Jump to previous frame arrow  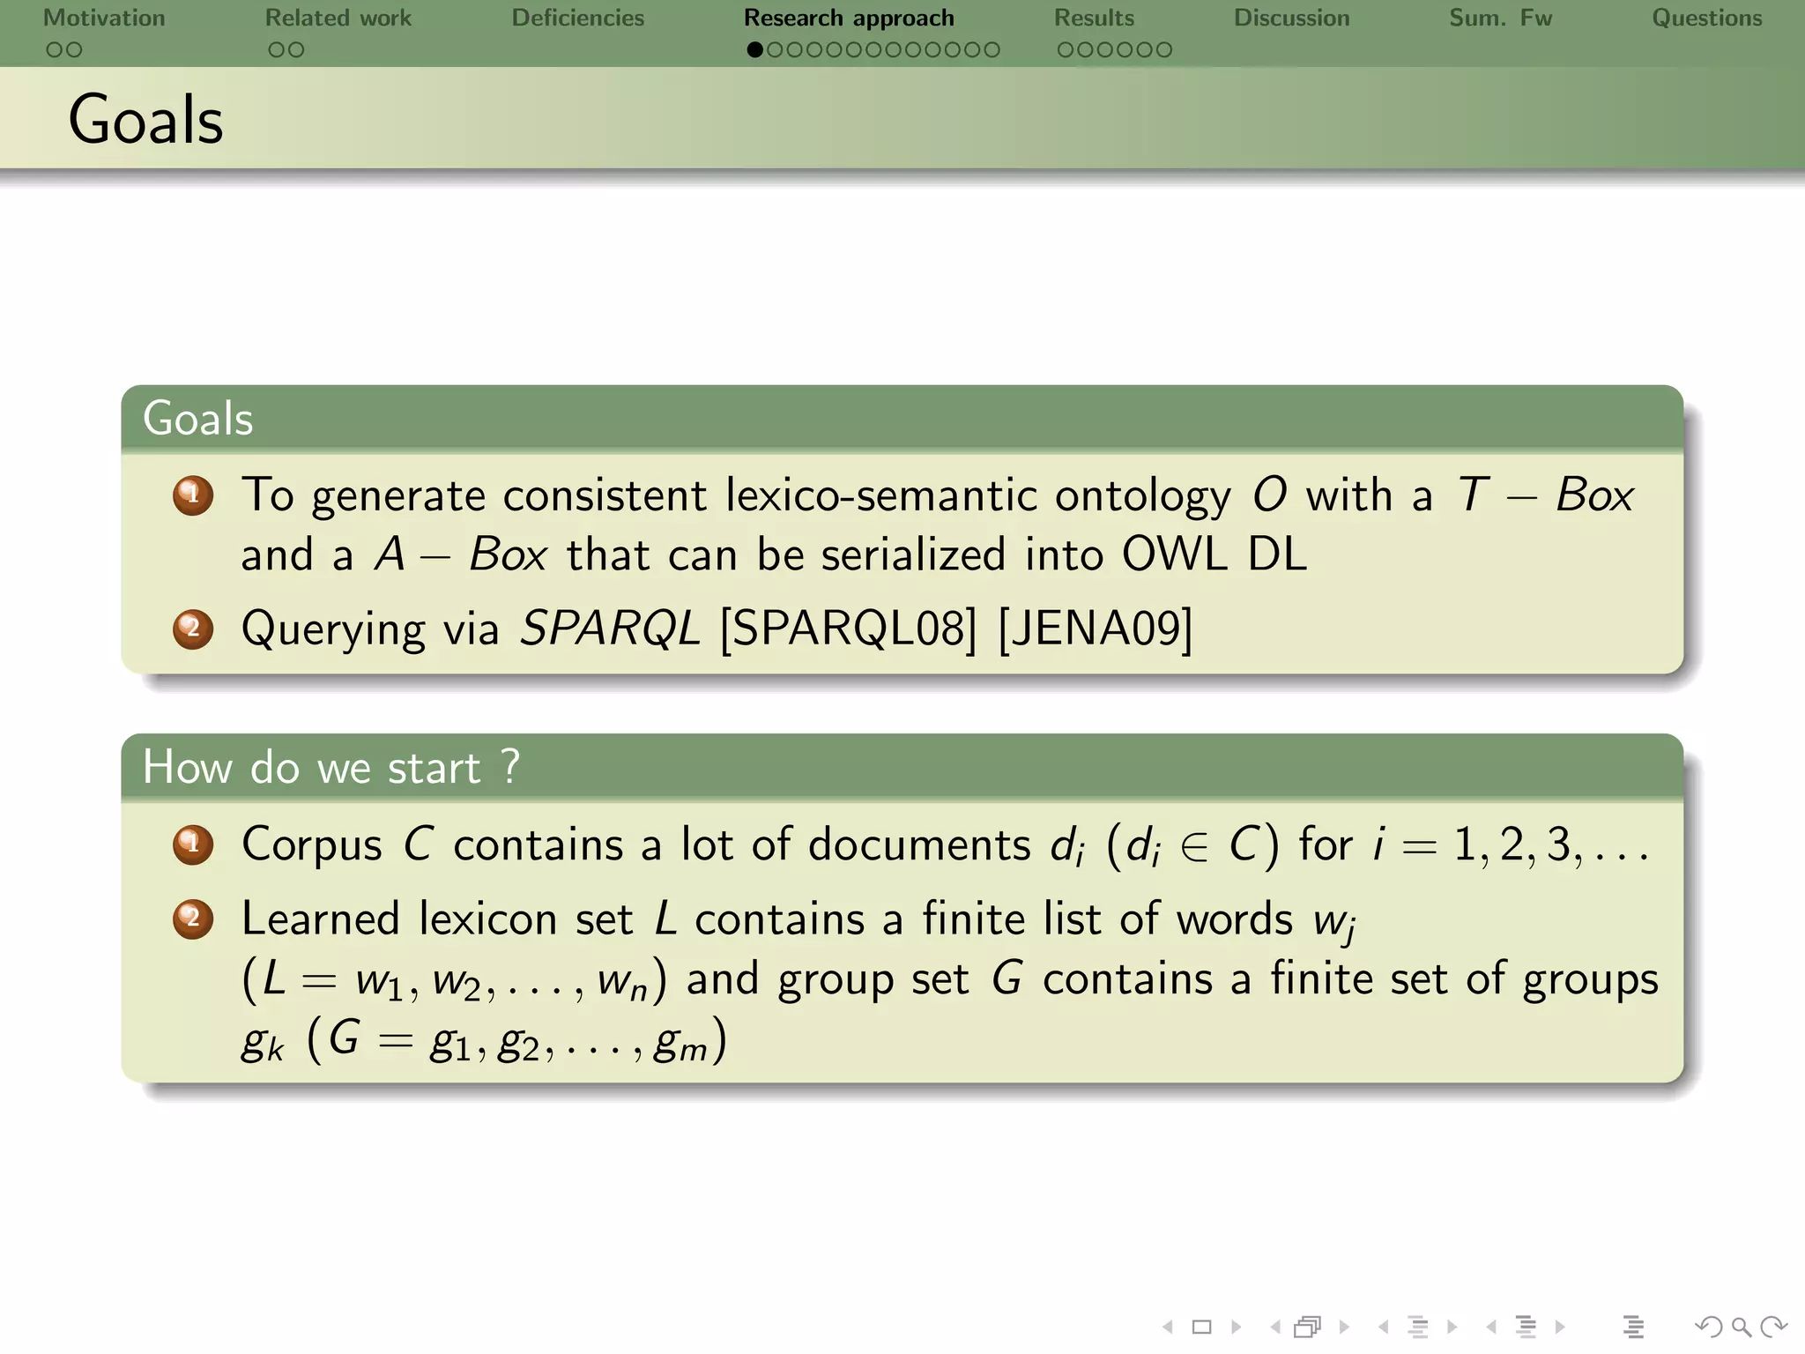pyautogui.click(x=1274, y=1327)
